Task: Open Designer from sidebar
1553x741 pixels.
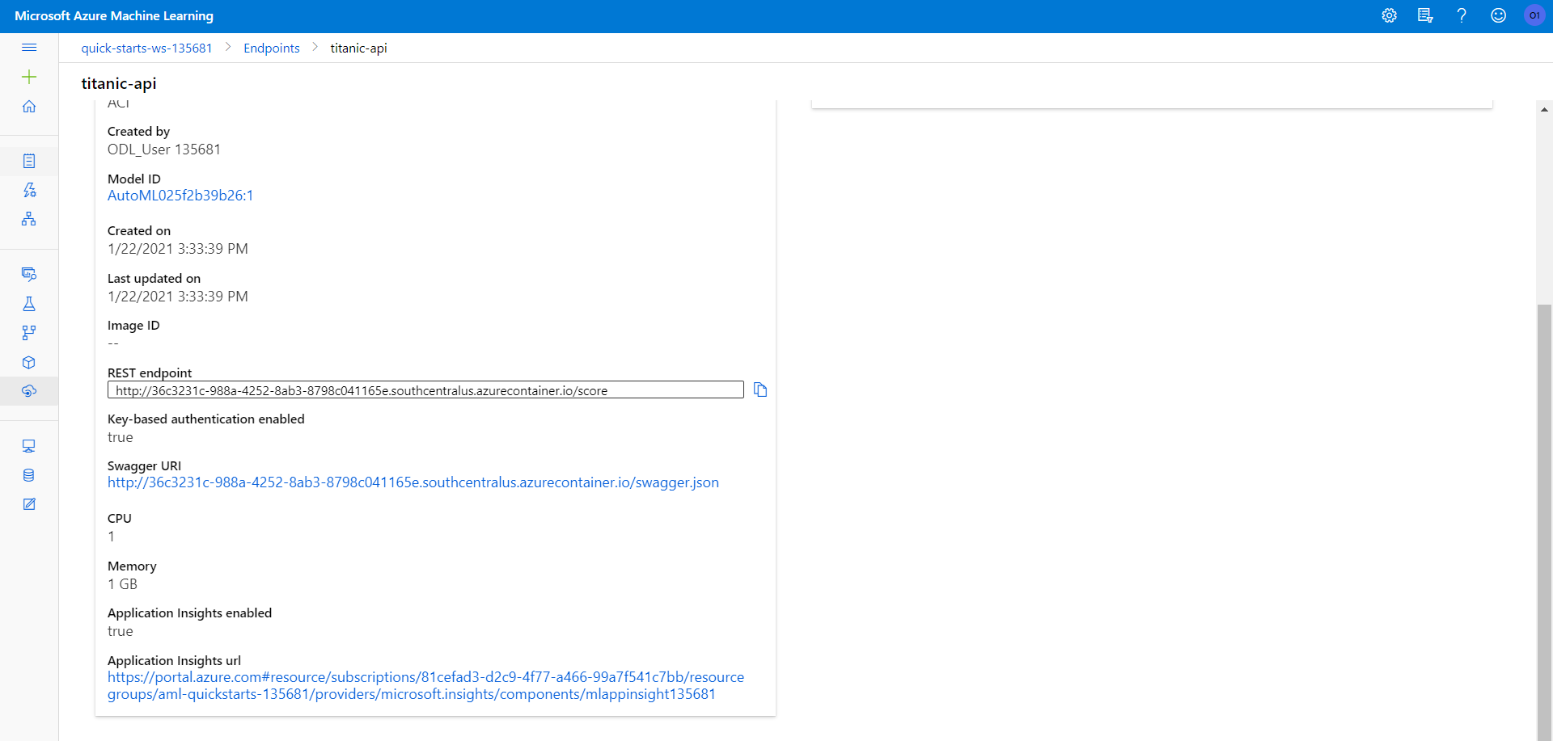Action: 29,219
